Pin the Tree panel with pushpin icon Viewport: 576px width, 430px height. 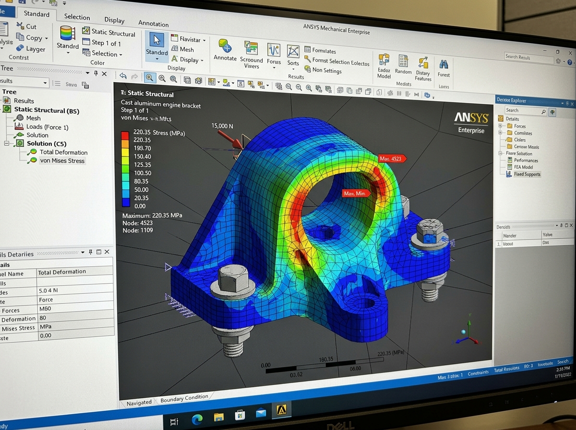[x=96, y=73]
